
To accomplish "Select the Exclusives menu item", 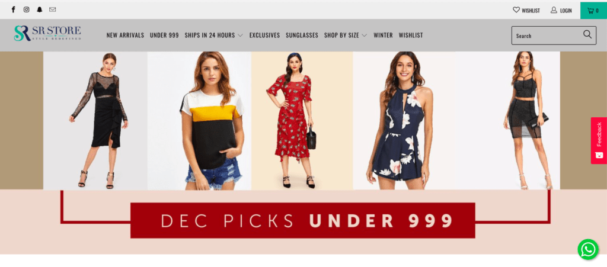I will (264, 35).
